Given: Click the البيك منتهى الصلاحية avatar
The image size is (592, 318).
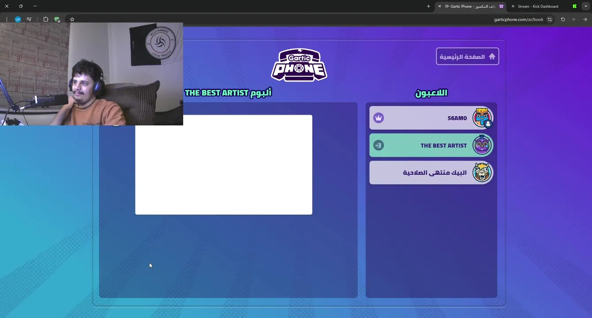Looking at the screenshot, I should [482, 172].
